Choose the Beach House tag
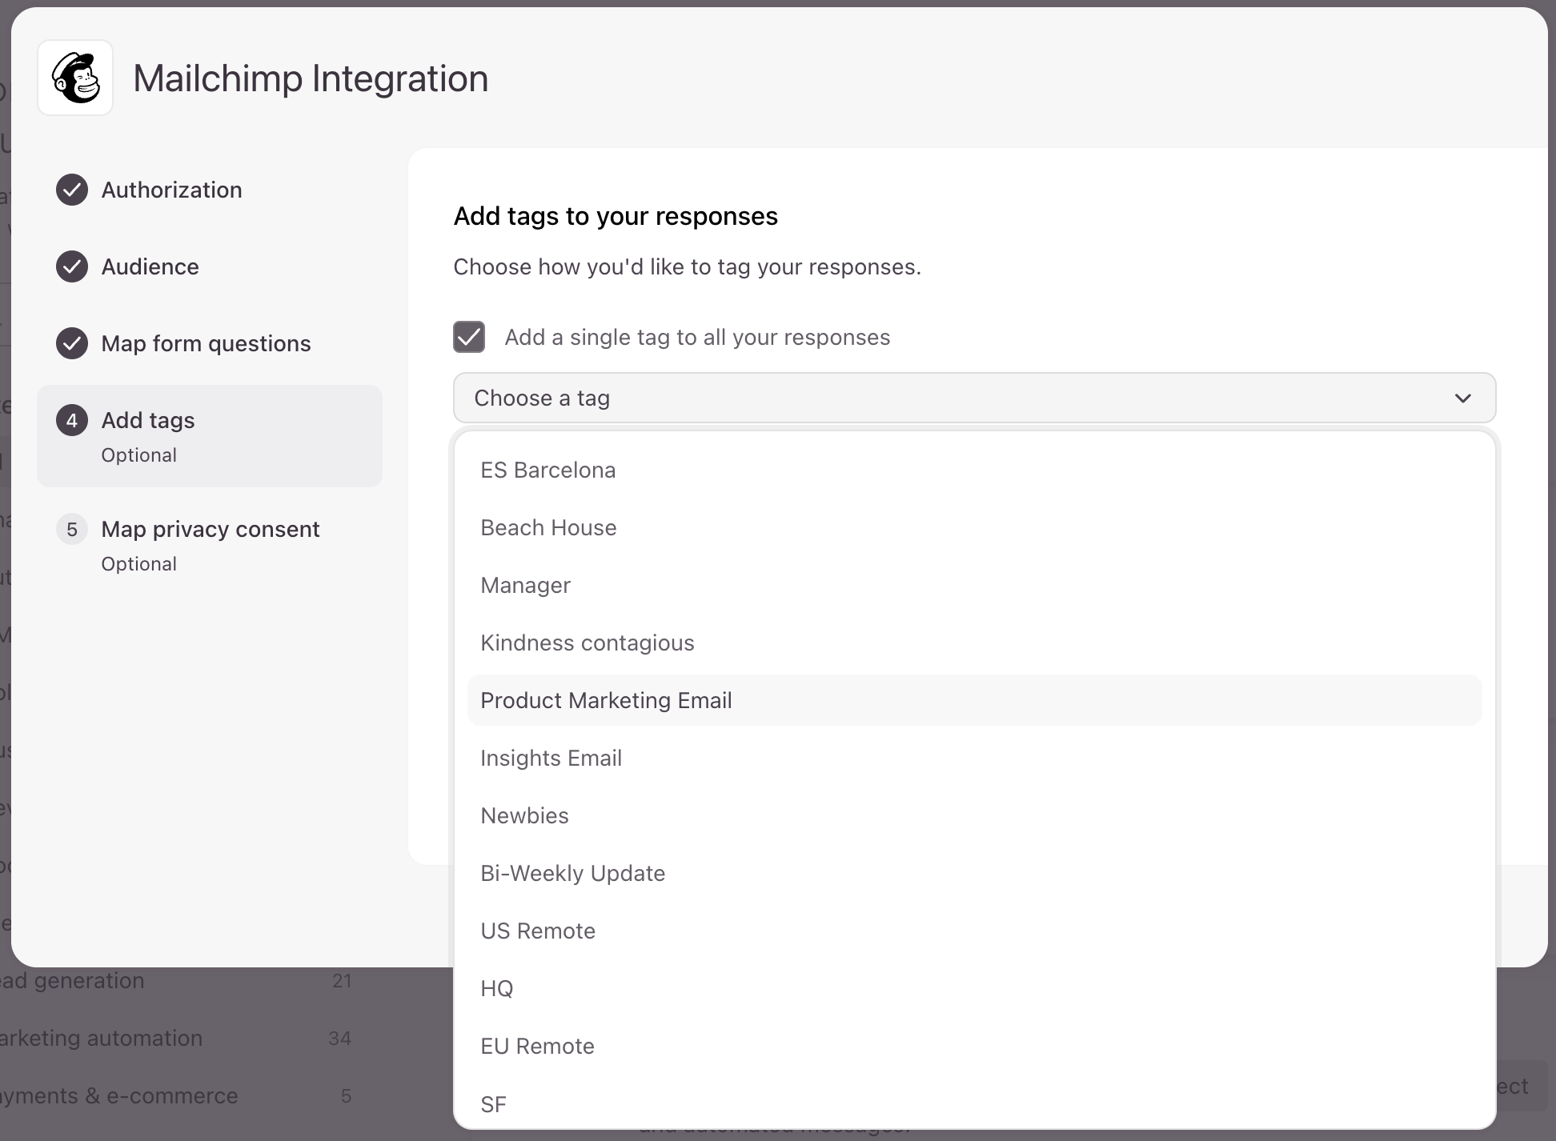Viewport: 1556px width, 1141px height. pos(974,527)
